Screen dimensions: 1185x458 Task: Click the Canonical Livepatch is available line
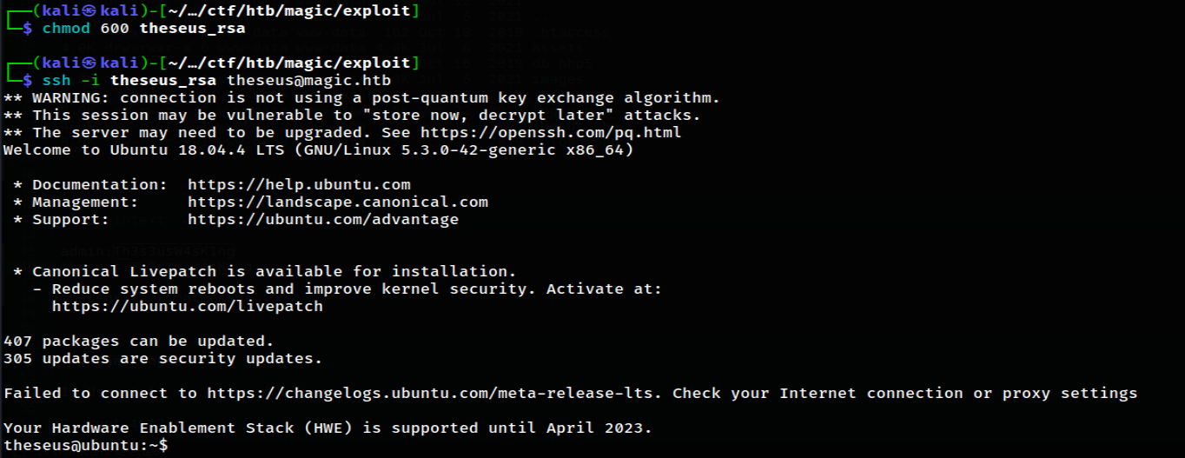click(x=265, y=272)
